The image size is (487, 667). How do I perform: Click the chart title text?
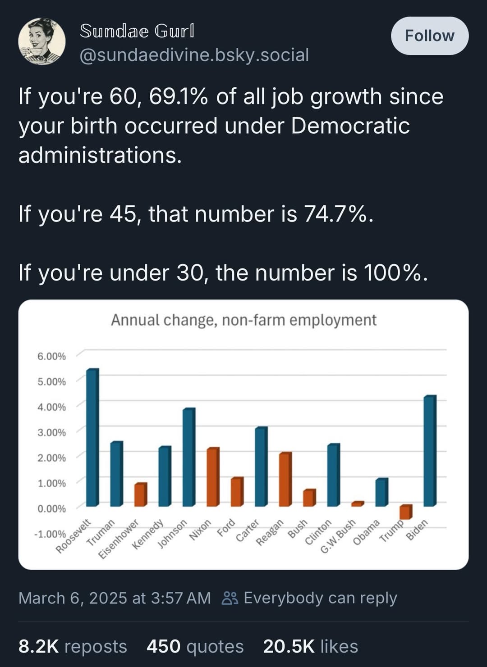[x=243, y=320]
